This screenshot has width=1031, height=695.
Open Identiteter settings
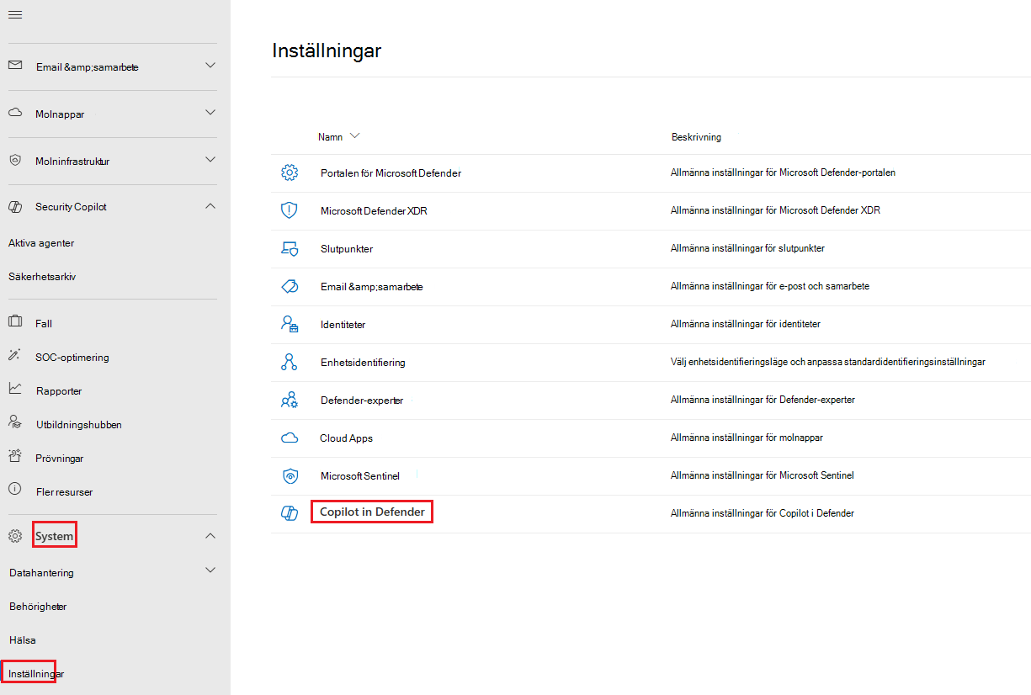343,325
